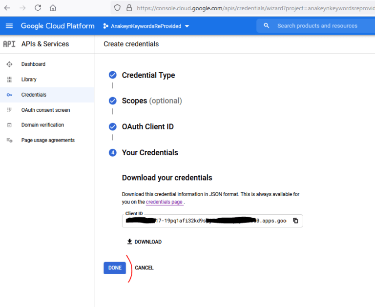Click the CANCEL button
Viewport: 375px width, 307px height.
tap(144, 268)
